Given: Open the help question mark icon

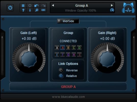Looking at the screenshot, I should point(23,10).
